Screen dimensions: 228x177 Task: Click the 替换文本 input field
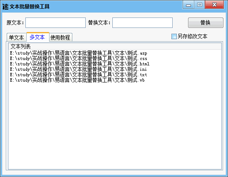click(142, 23)
